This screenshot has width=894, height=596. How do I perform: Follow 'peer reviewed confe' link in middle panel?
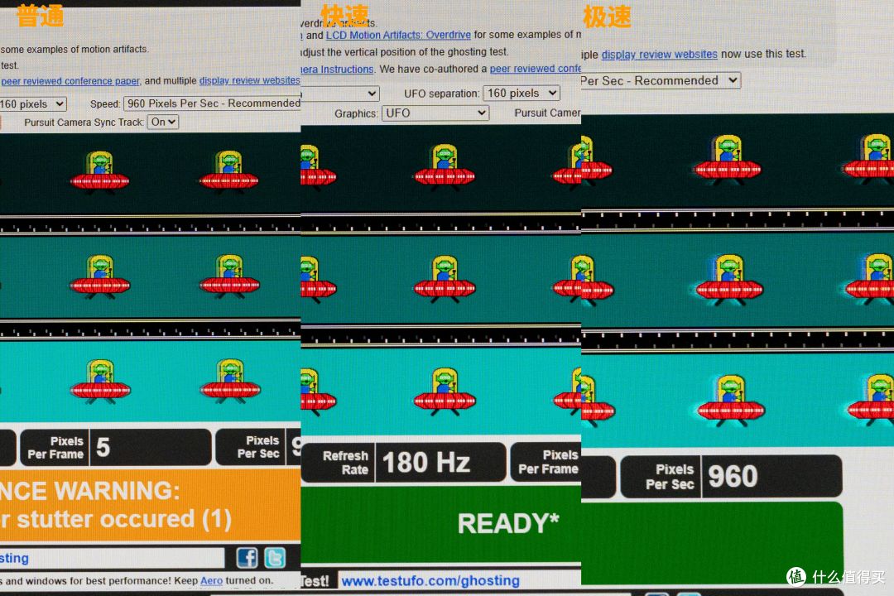[x=536, y=69]
